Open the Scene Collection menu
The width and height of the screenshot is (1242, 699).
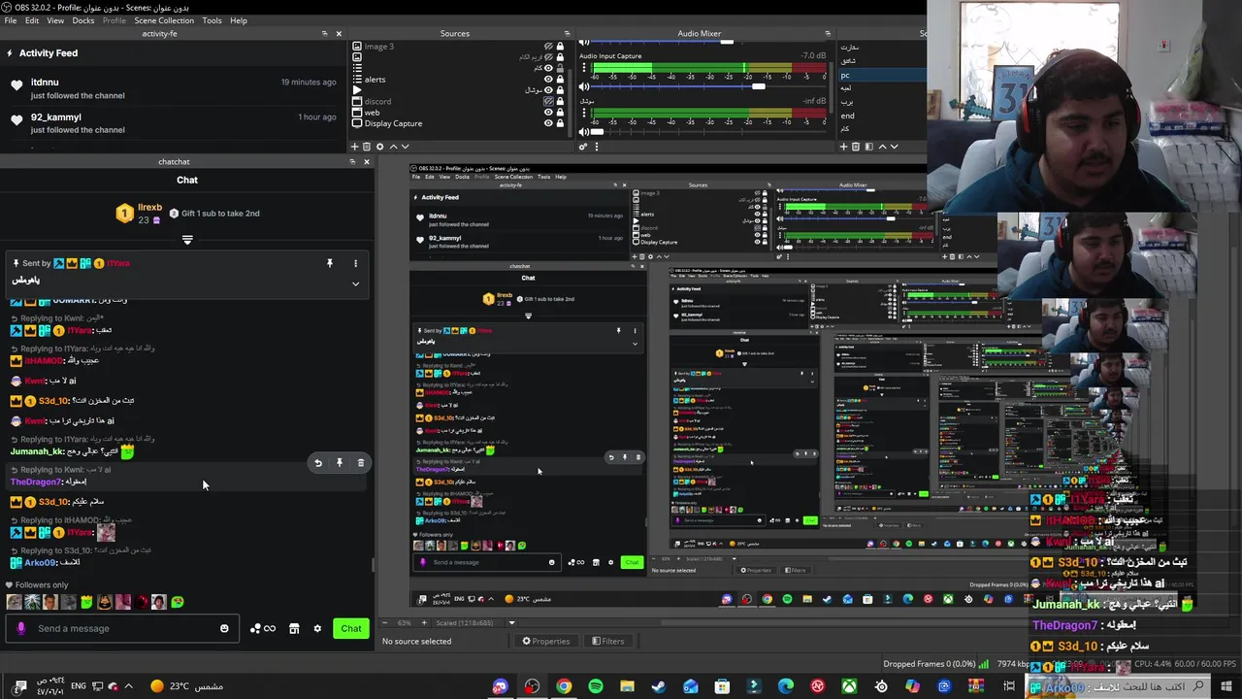[x=164, y=20]
